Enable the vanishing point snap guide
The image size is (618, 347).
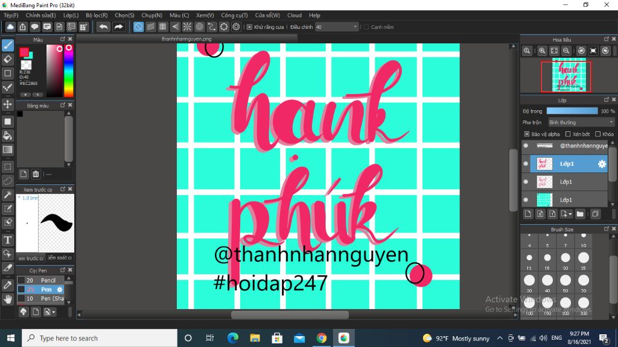(x=175, y=27)
